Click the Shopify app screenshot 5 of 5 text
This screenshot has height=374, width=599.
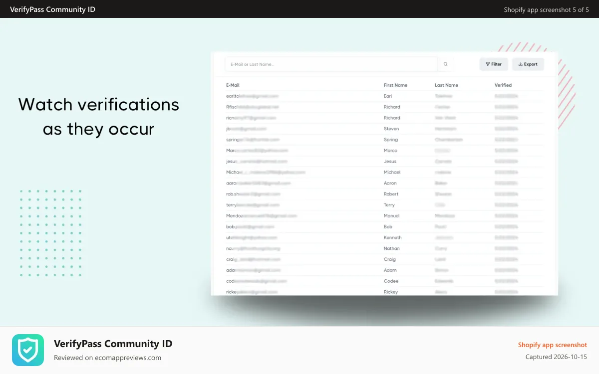coord(547,9)
